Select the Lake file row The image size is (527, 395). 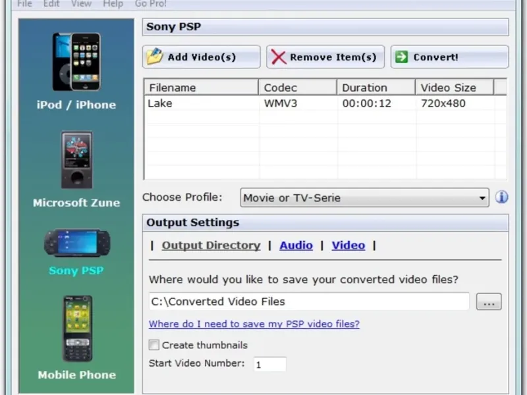tap(325, 103)
